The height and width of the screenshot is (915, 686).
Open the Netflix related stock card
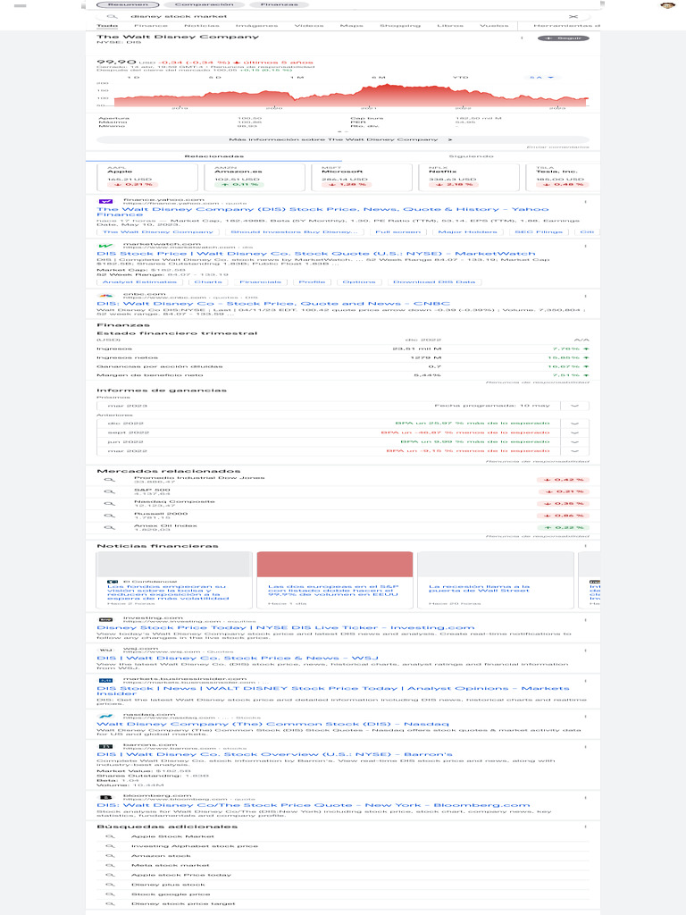click(468, 177)
